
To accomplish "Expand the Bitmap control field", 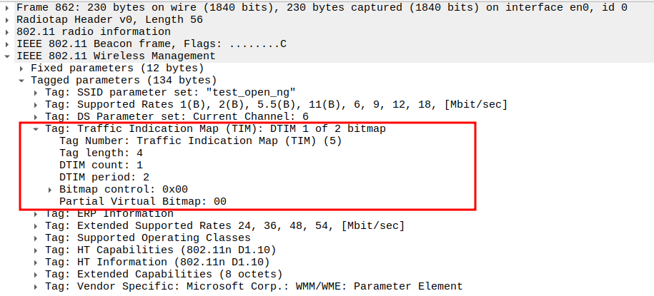I will (51, 189).
